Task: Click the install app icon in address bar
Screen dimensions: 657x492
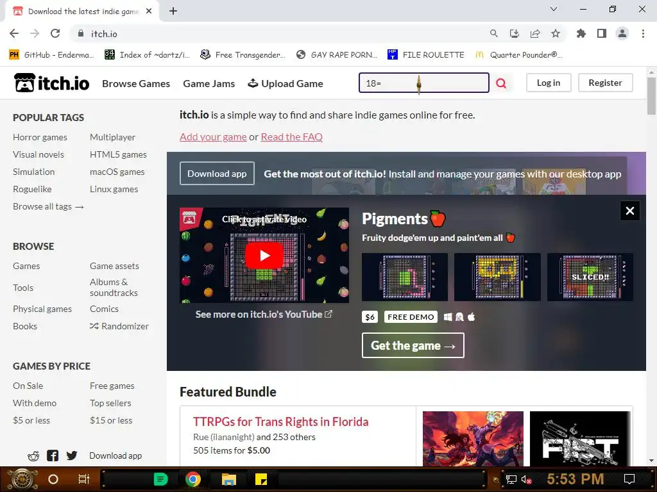Action: point(515,33)
